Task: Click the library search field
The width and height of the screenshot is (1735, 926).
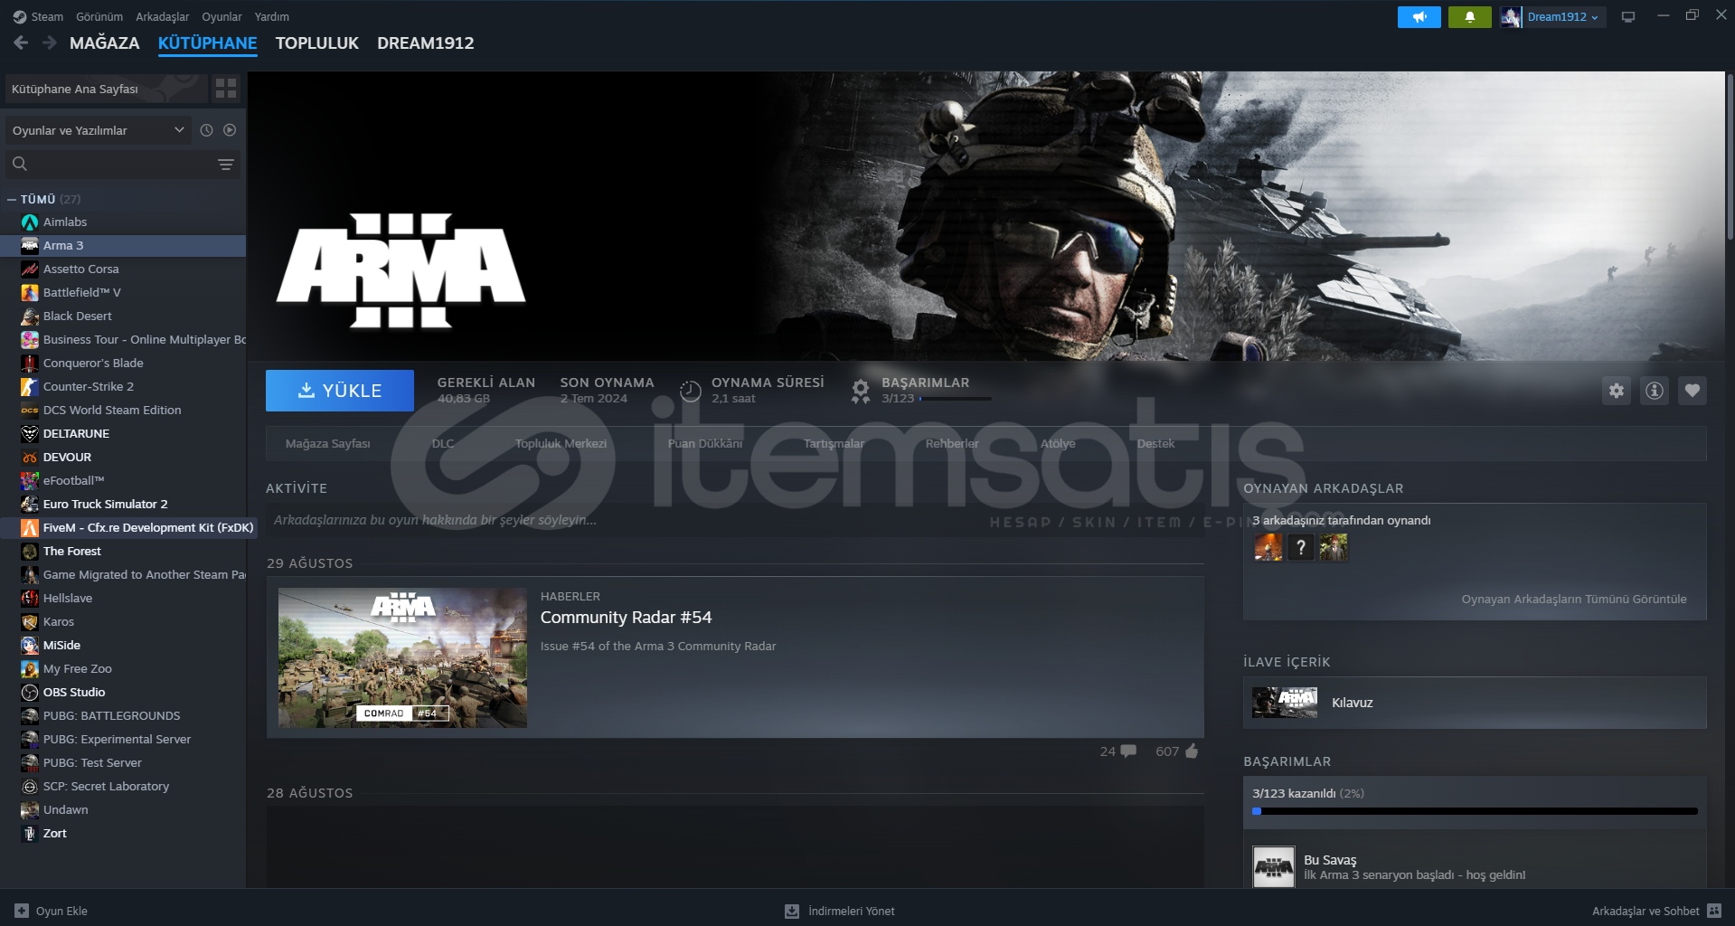Action: [108, 164]
